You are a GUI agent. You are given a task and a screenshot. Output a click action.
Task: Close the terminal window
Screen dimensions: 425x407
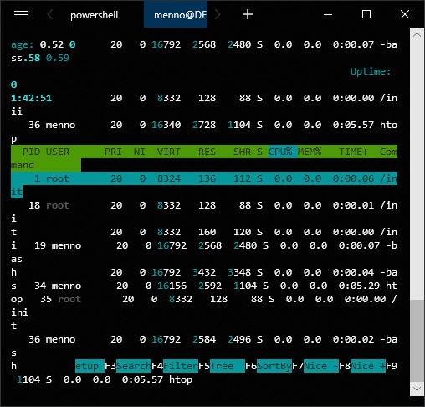pyautogui.click(x=405, y=14)
